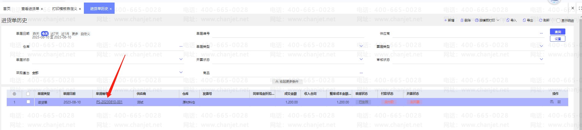Click the 成交金额 column header

pyautogui.click(x=290, y=94)
